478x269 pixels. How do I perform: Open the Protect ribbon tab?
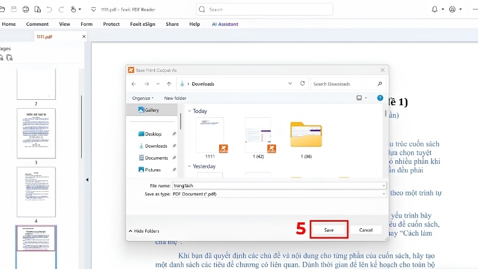111,24
